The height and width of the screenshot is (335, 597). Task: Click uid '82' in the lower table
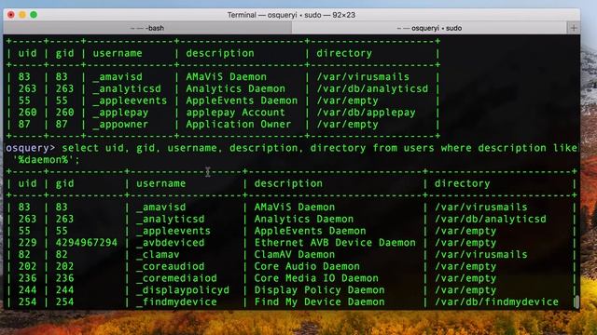[24, 254]
